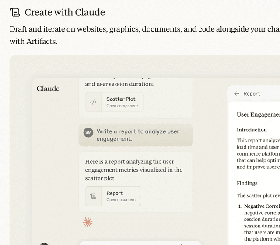Click the Create with Claude heading

coord(65,12)
